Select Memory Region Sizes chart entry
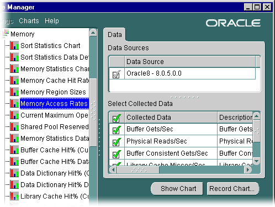 [53, 92]
